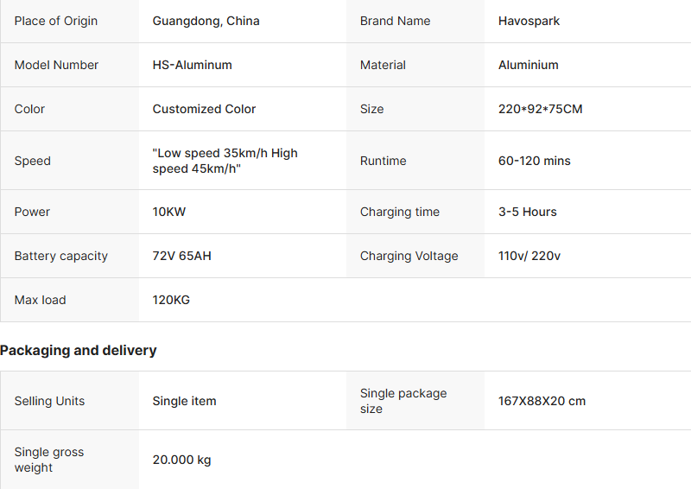The width and height of the screenshot is (691, 489).
Task: Click the Single package size label
Action: click(x=403, y=401)
